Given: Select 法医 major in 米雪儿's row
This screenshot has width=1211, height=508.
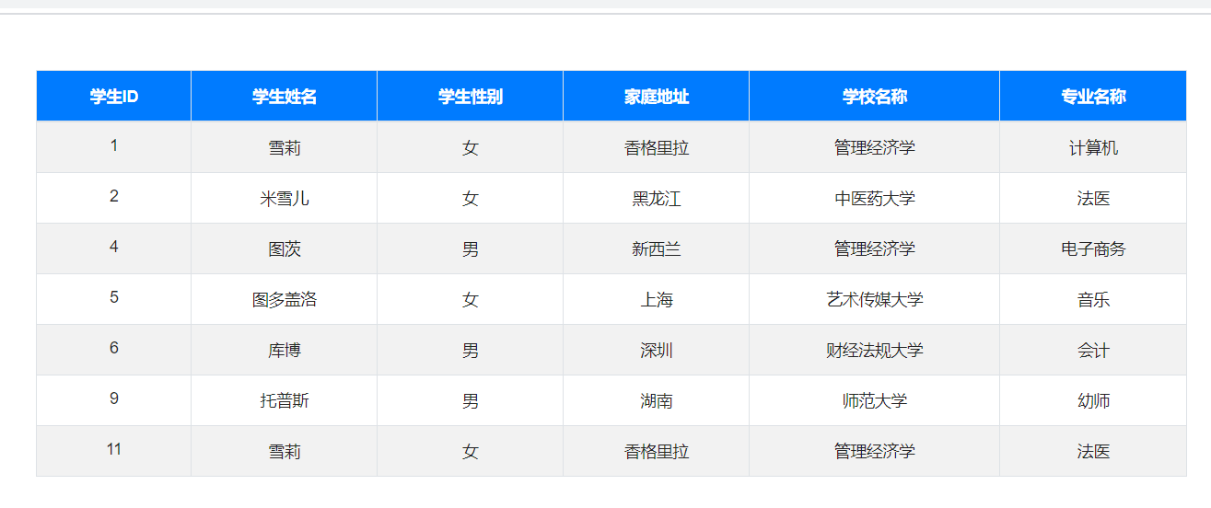Looking at the screenshot, I should tap(1093, 198).
